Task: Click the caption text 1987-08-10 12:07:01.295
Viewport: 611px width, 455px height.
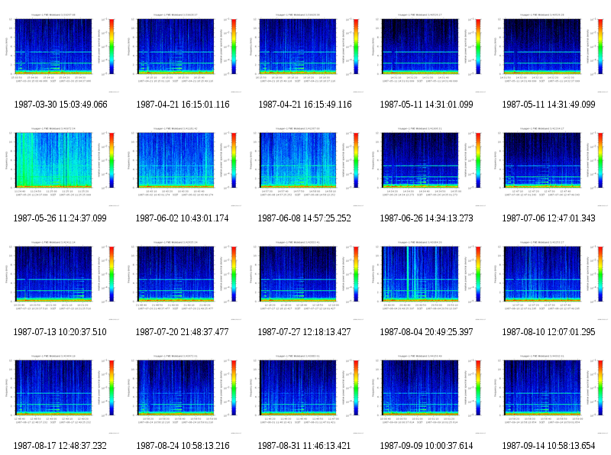Action: click(548, 332)
